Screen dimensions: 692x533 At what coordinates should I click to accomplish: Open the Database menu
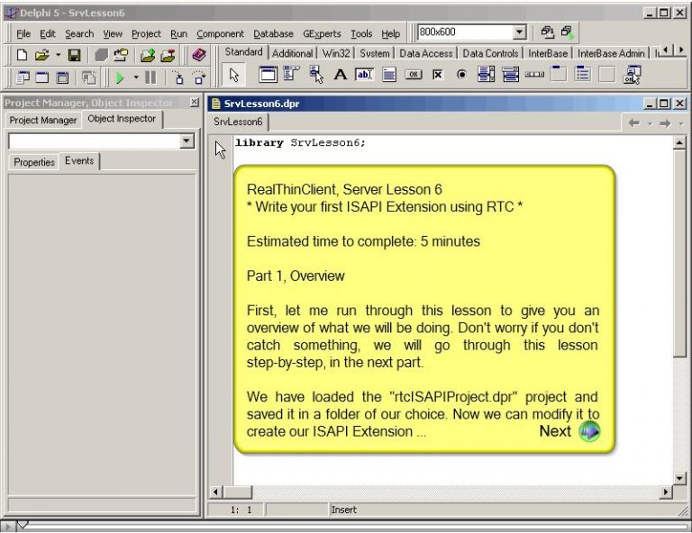(273, 34)
